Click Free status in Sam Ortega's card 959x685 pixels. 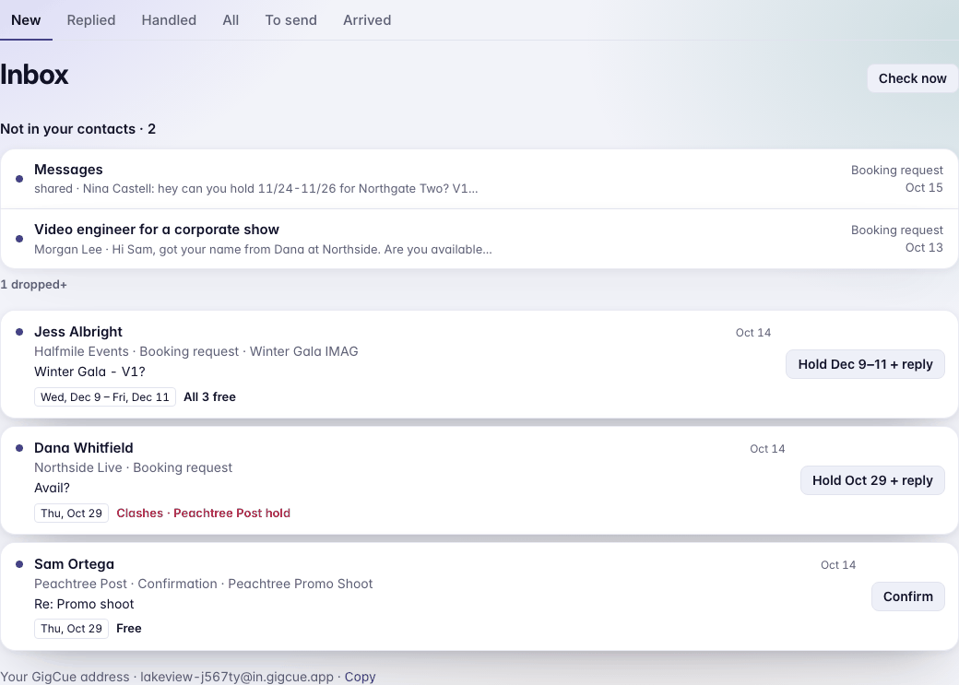(129, 628)
